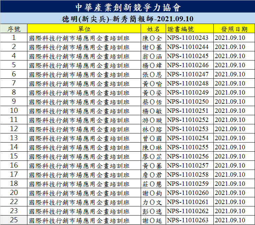Select the name cell 廖○芷

153,156
